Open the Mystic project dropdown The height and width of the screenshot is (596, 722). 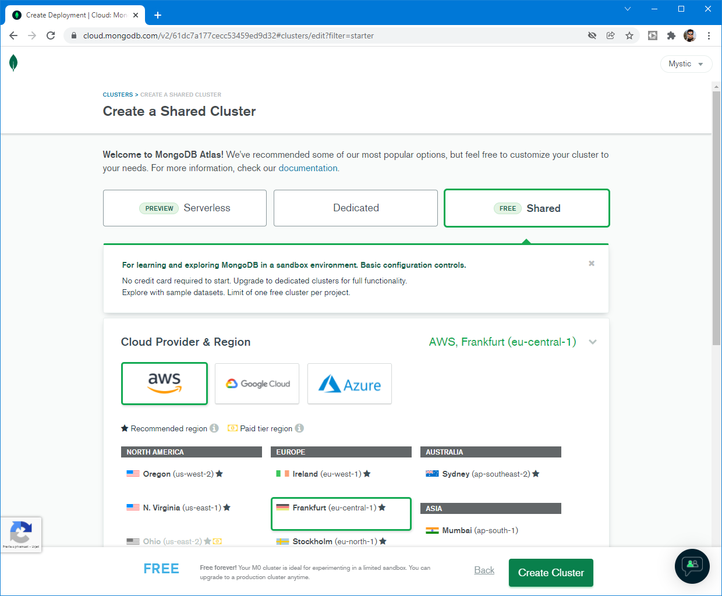click(x=686, y=64)
